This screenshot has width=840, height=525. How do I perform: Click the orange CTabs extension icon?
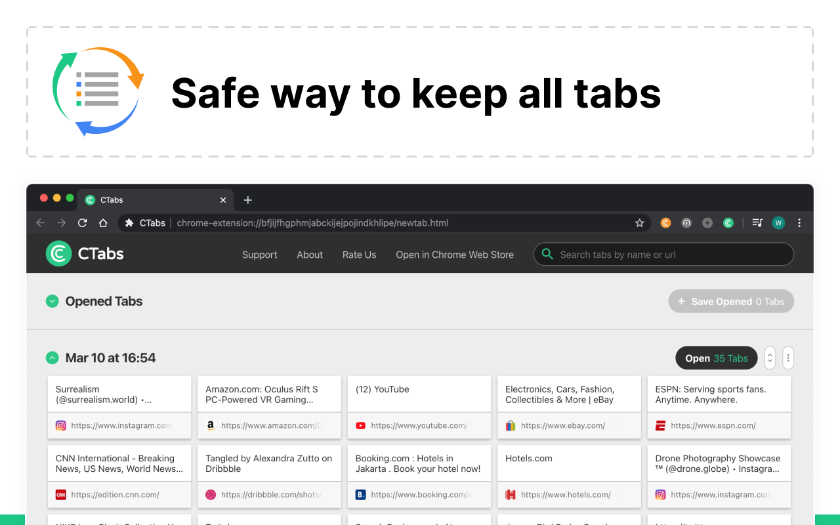coord(665,223)
